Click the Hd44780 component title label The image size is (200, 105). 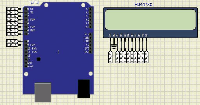(143, 5)
